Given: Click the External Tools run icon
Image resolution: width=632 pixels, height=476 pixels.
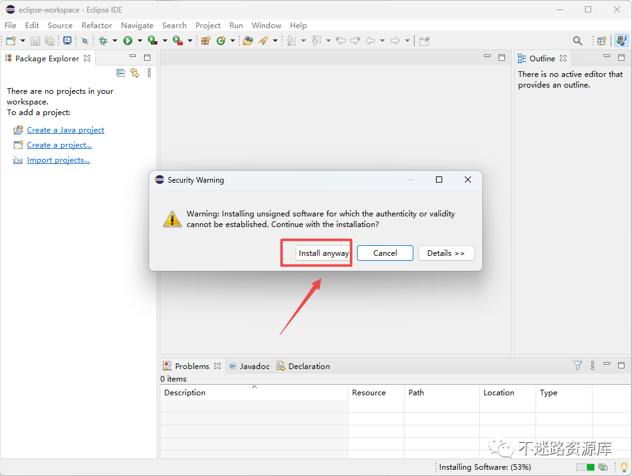Looking at the screenshot, I should click(178, 41).
